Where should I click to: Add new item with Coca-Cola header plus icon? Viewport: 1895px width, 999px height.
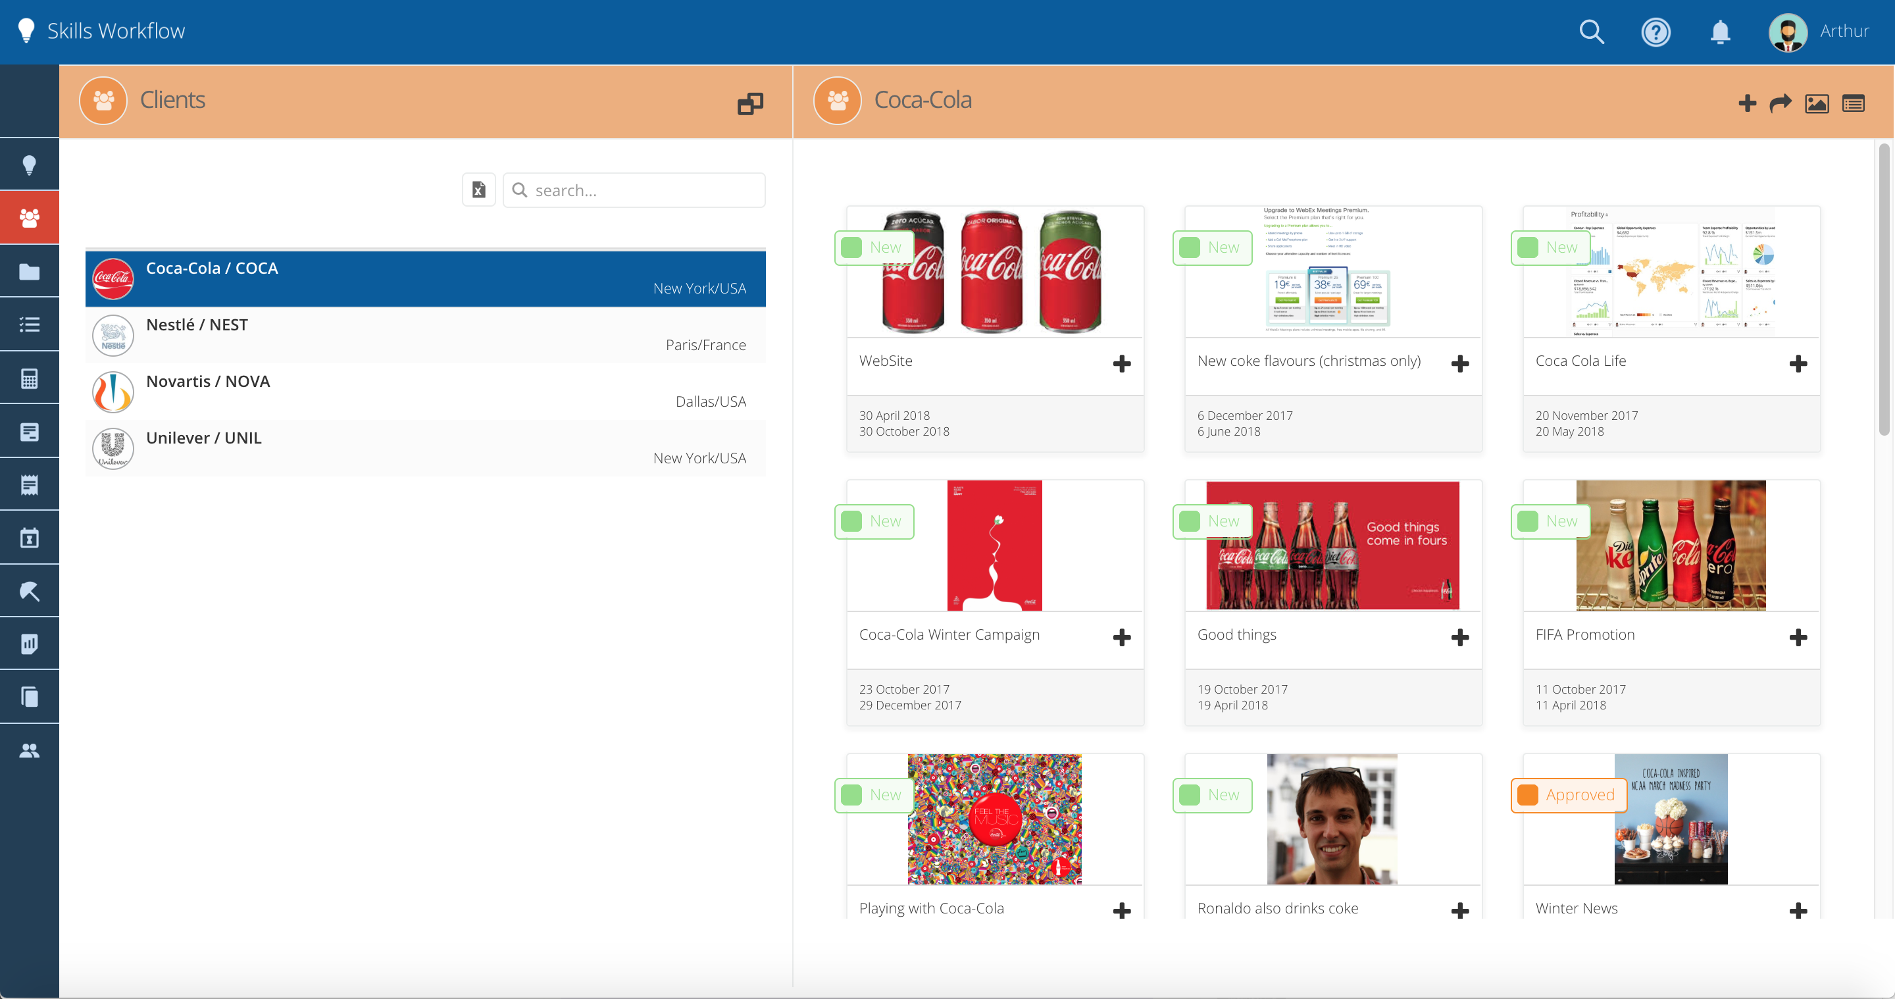(x=1747, y=103)
